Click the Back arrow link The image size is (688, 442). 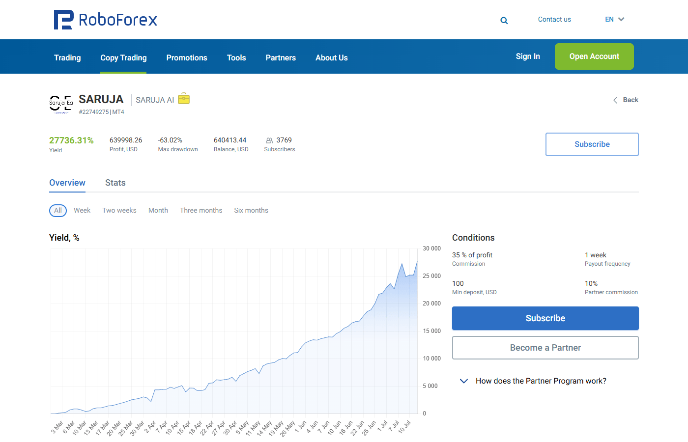[x=626, y=100]
